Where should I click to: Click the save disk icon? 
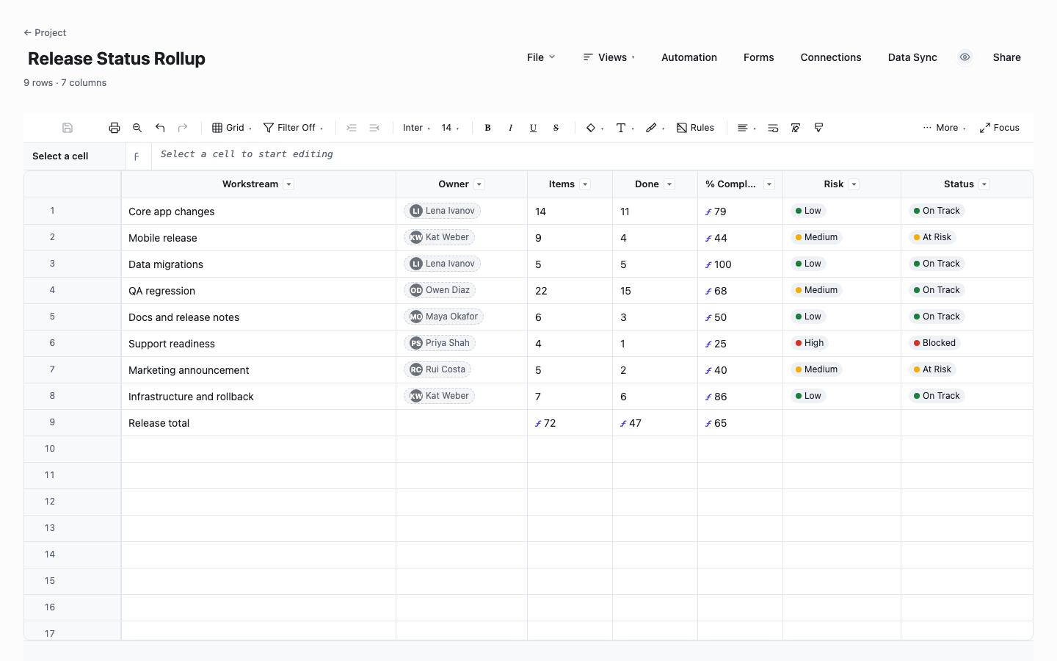point(68,128)
